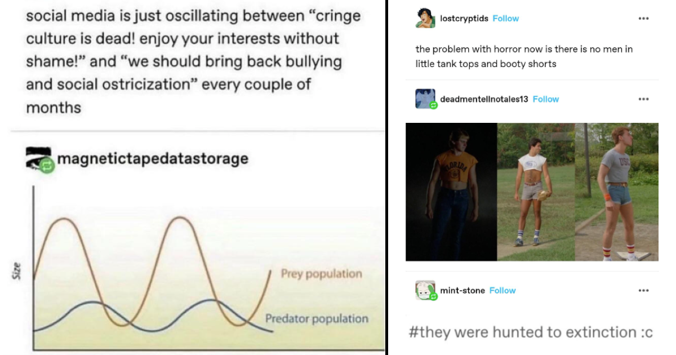Click reblog badge on deadmentellnotales13 avatar
Screen dimensions: 676x355
click(x=433, y=105)
